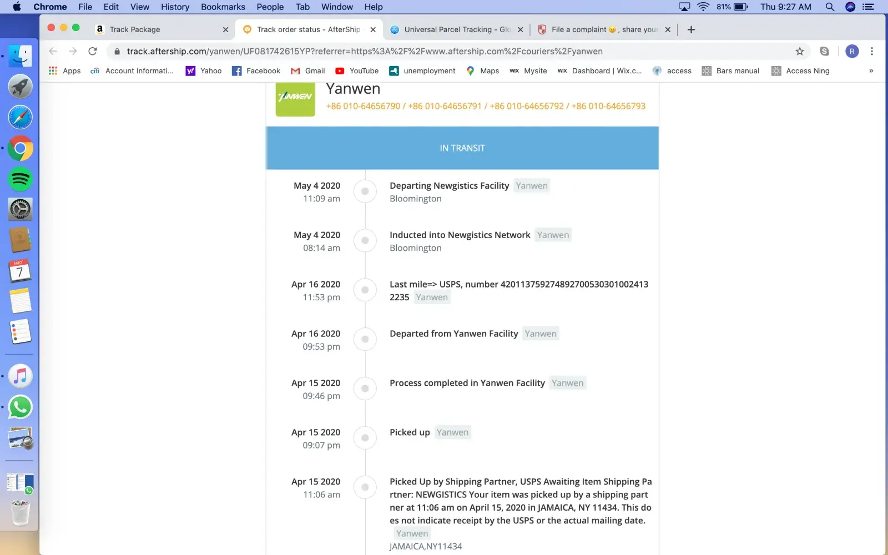
Task: Open Spotlight search in menu bar
Action: (830, 7)
